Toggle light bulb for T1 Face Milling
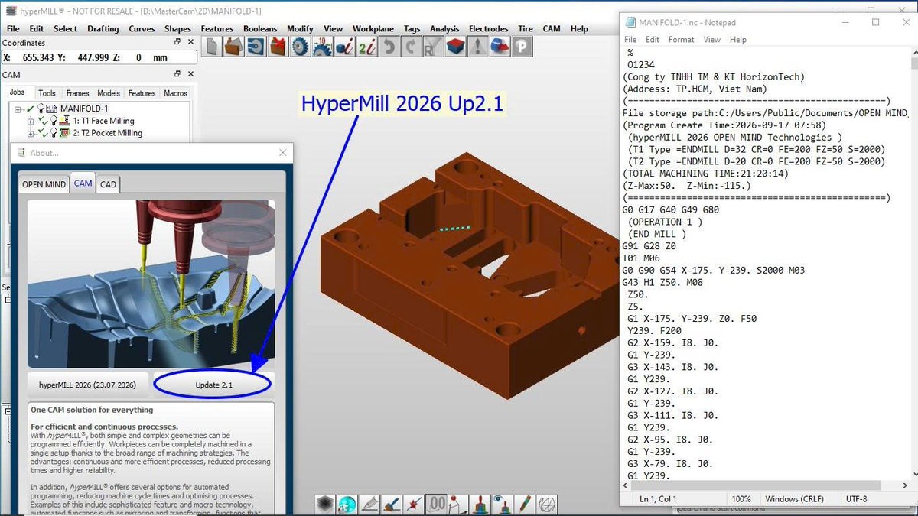Image resolution: width=918 pixels, height=516 pixels. 54,121
